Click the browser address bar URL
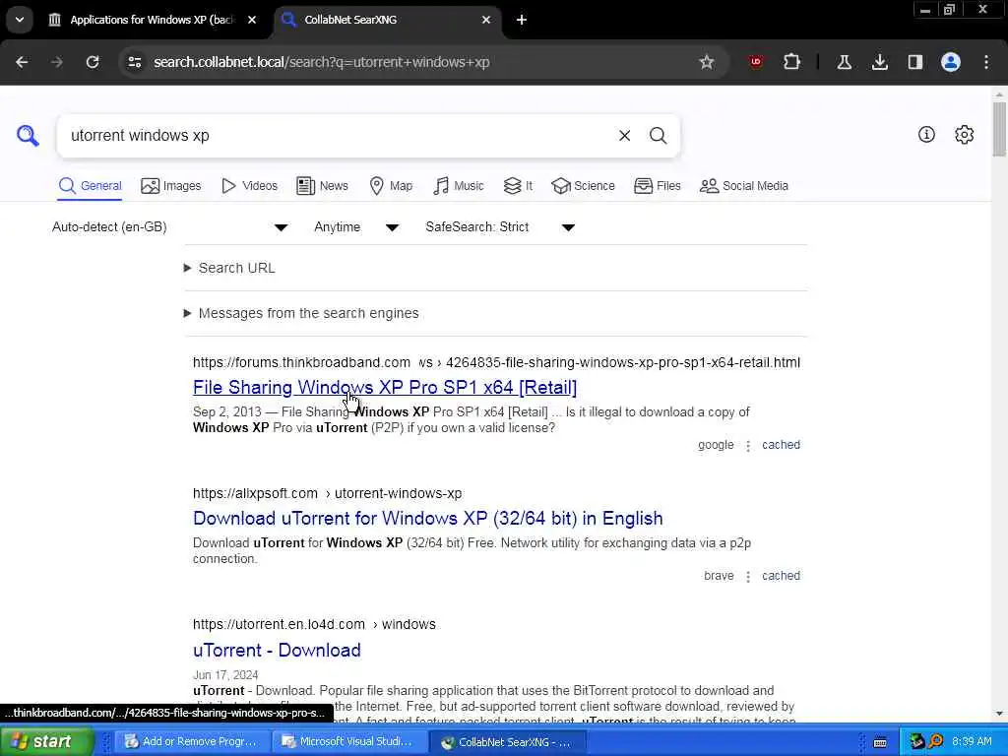Viewport: 1008px width, 756px height. coord(322,62)
